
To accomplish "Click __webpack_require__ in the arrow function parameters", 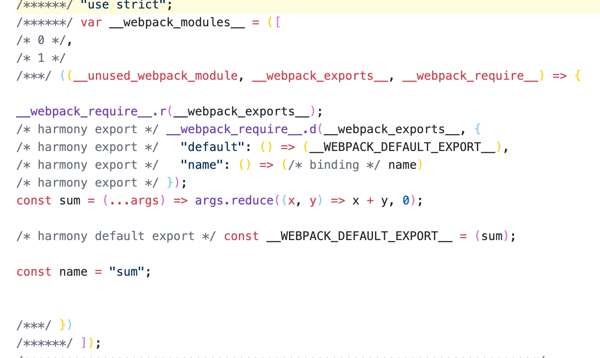I will [471, 76].
